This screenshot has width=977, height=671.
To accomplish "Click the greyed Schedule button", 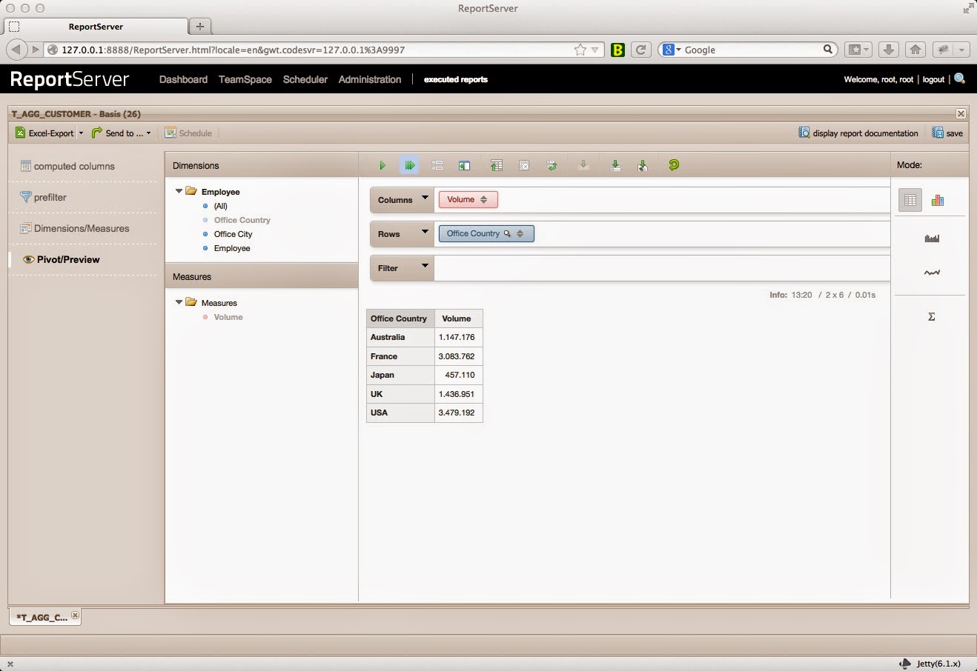I will pyautogui.click(x=188, y=133).
